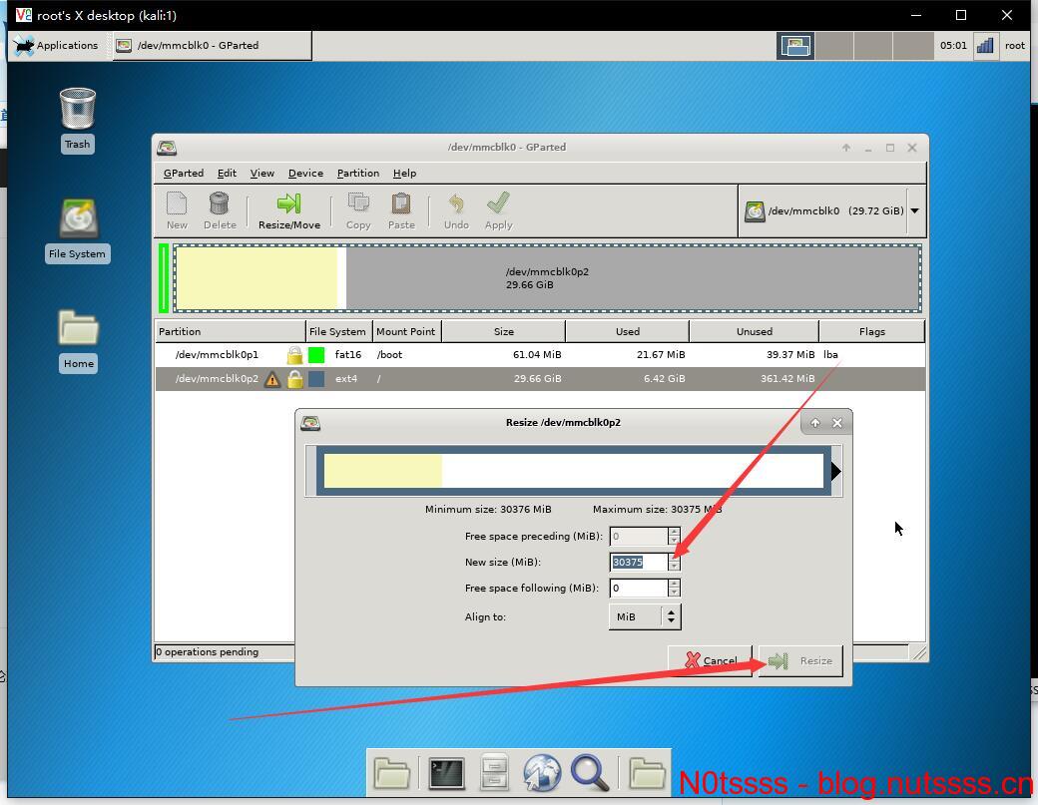Click the Apply toolbar checkmark icon
The width and height of the screenshot is (1038, 805).
point(498,203)
